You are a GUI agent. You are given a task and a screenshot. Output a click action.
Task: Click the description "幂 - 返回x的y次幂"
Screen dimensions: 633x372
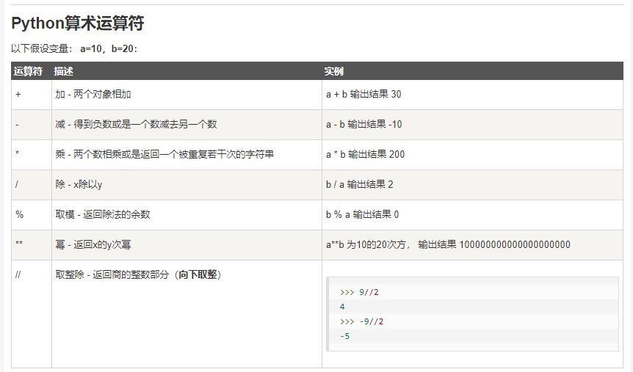(93, 244)
